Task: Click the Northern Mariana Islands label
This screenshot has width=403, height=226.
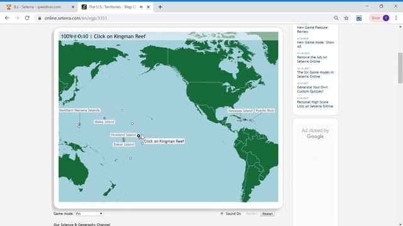Action: [79, 110]
